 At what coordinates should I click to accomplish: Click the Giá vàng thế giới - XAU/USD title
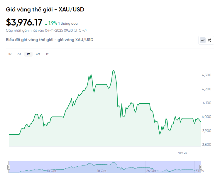[x=45, y=9]
